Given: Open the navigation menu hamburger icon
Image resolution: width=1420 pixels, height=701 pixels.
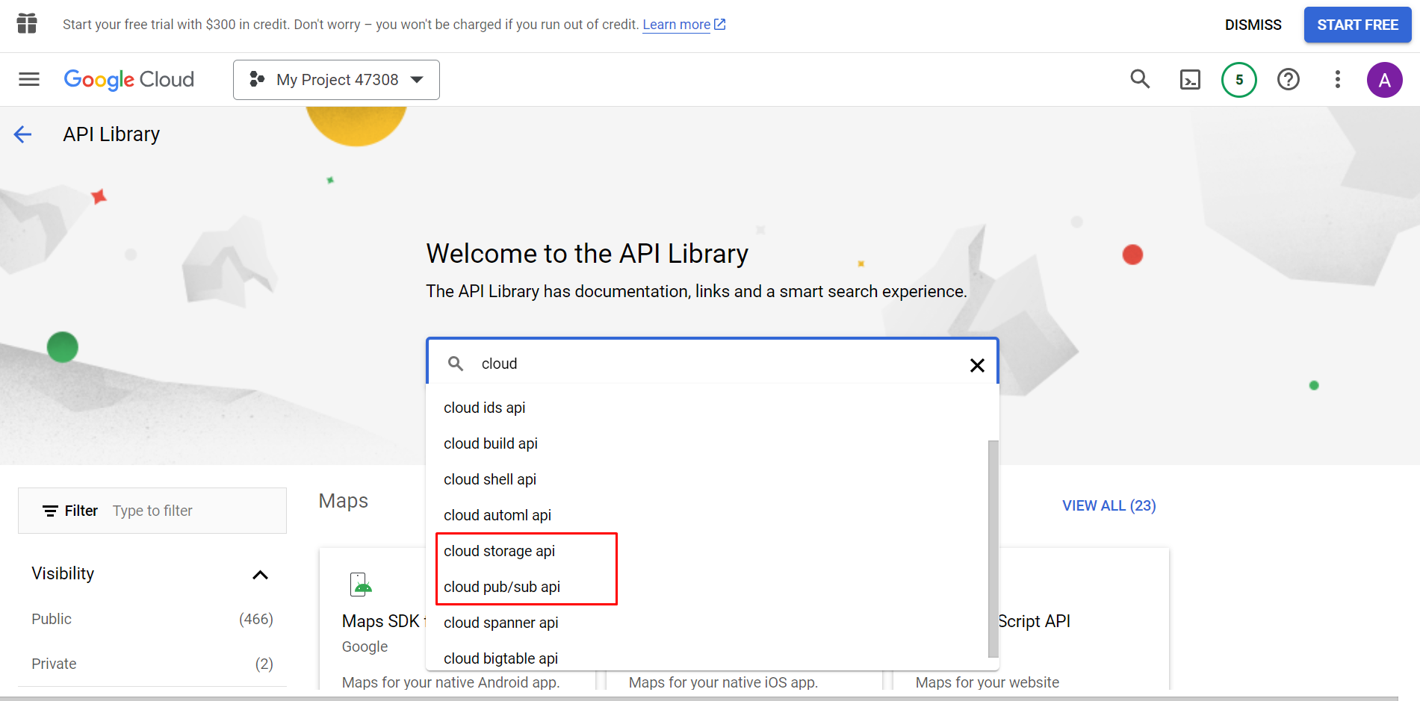Looking at the screenshot, I should pyautogui.click(x=28, y=79).
